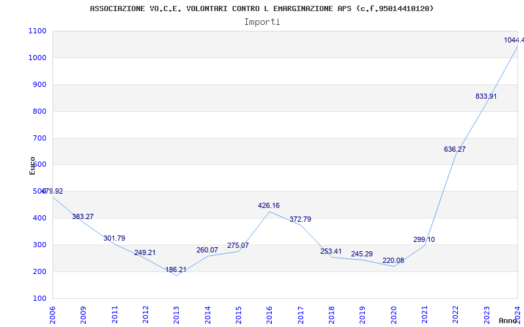Select the 260.07 data label for 2014
This screenshot has height=327, width=524.
point(207,250)
